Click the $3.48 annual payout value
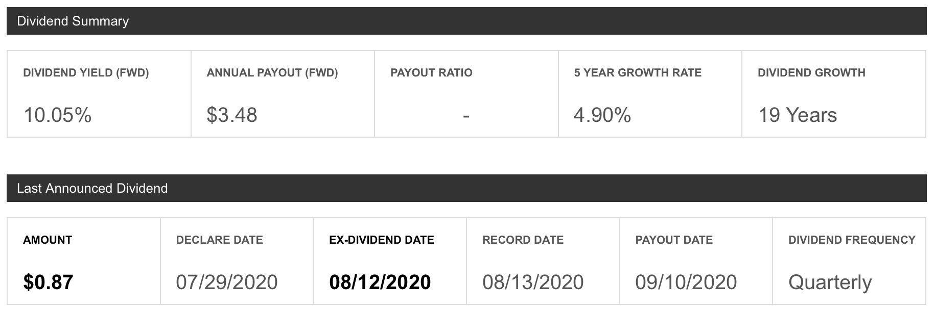The image size is (935, 309). pyautogui.click(x=232, y=115)
